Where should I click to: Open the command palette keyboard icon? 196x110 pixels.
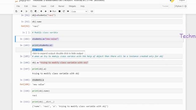(x=92, y=11)
